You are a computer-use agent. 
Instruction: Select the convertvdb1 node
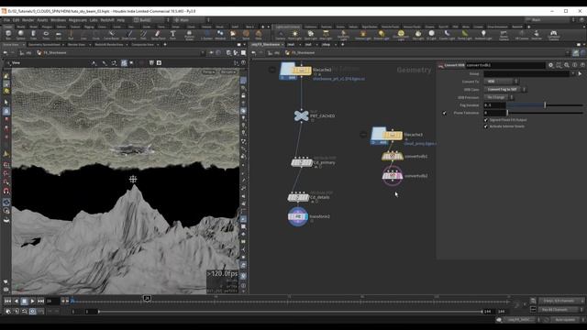(x=392, y=157)
